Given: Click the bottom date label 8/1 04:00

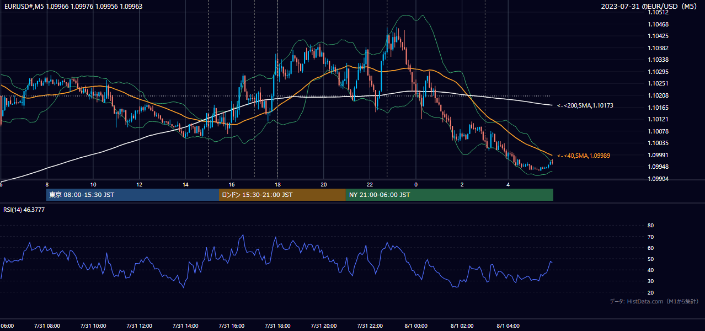Looking at the screenshot, I should click(x=508, y=326).
